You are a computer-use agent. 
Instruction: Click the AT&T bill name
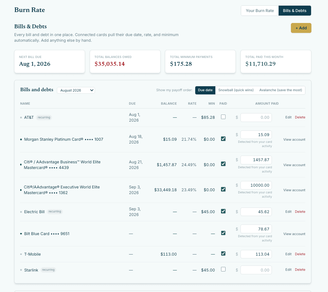click(29, 117)
